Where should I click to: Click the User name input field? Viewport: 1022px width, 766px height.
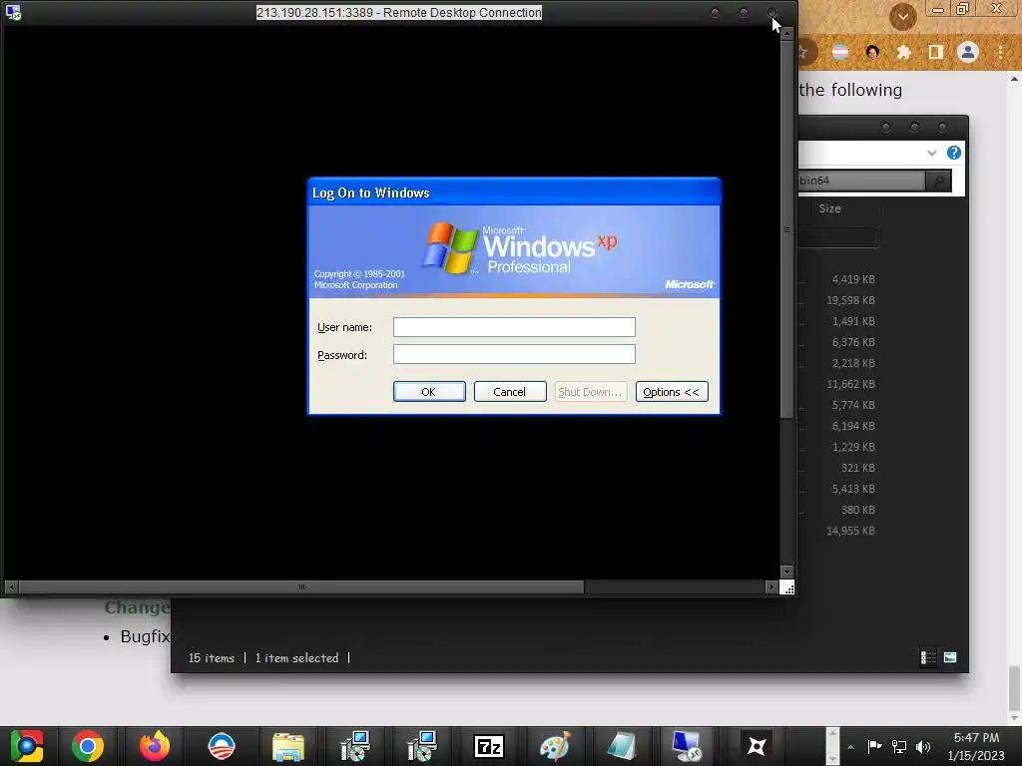(514, 327)
